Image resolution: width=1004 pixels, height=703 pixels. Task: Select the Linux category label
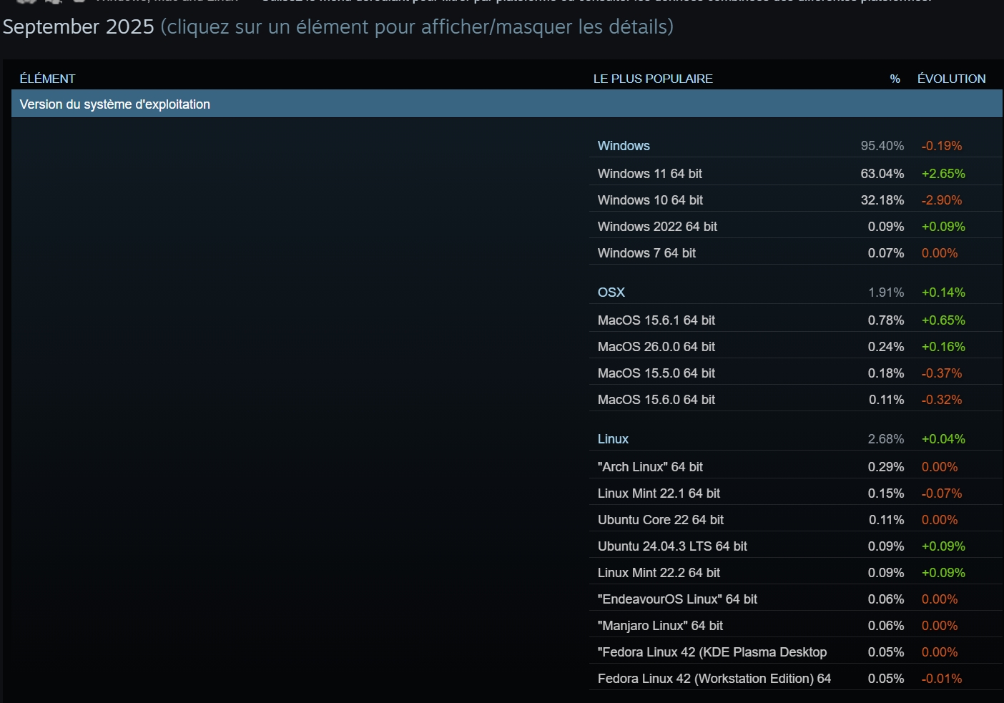pyautogui.click(x=613, y=439)
